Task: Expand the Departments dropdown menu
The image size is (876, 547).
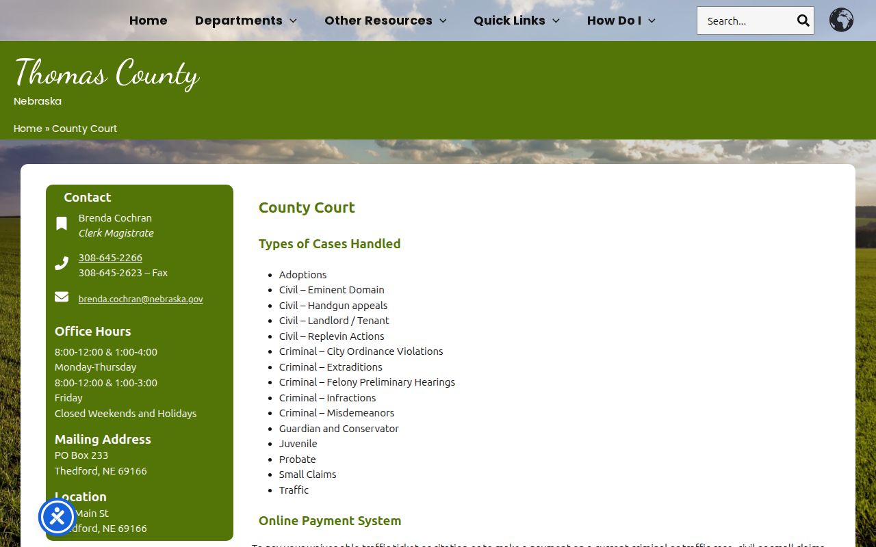Action: (246, 21)
